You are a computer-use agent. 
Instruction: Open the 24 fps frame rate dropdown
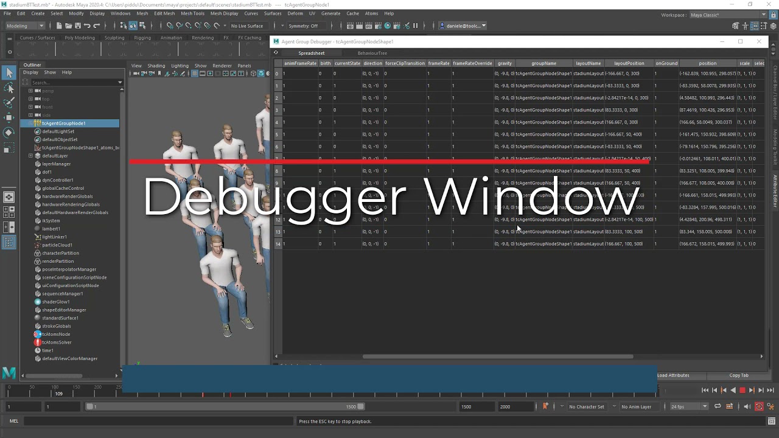688,406
